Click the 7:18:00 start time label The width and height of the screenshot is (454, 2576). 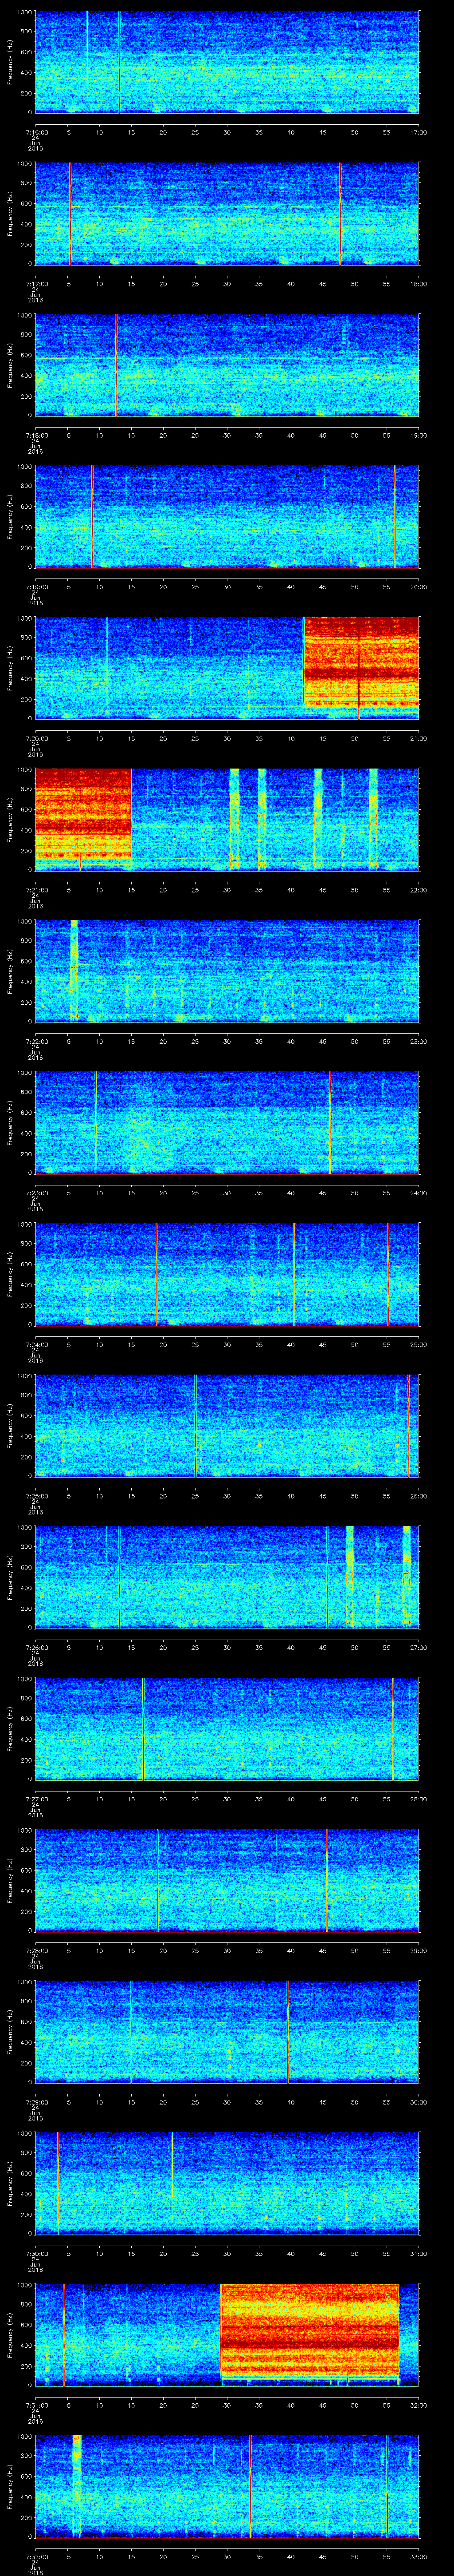[36, 435]
